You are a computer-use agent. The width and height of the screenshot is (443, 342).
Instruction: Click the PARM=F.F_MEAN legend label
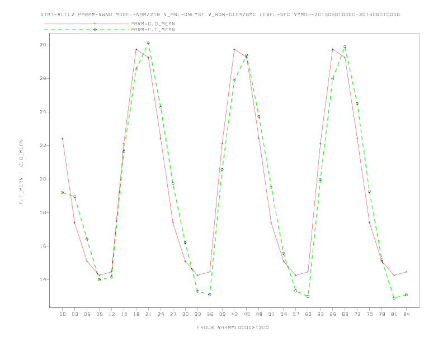153,30
